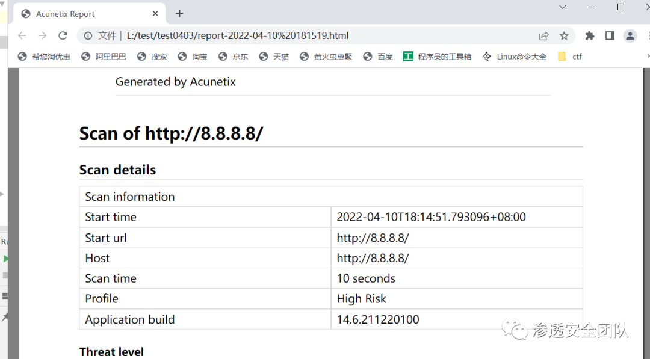This screenshot has height=359, width=650.
Task: Click the Generated by Acunetix text
Action: [x=175, y=82]
